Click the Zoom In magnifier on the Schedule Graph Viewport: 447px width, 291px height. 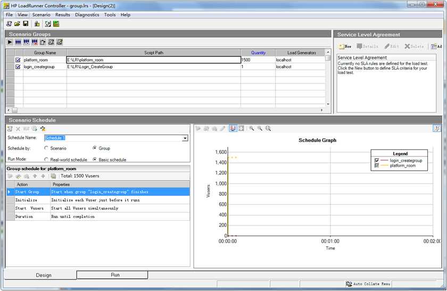pyautogui.click(x=251, y=129)
